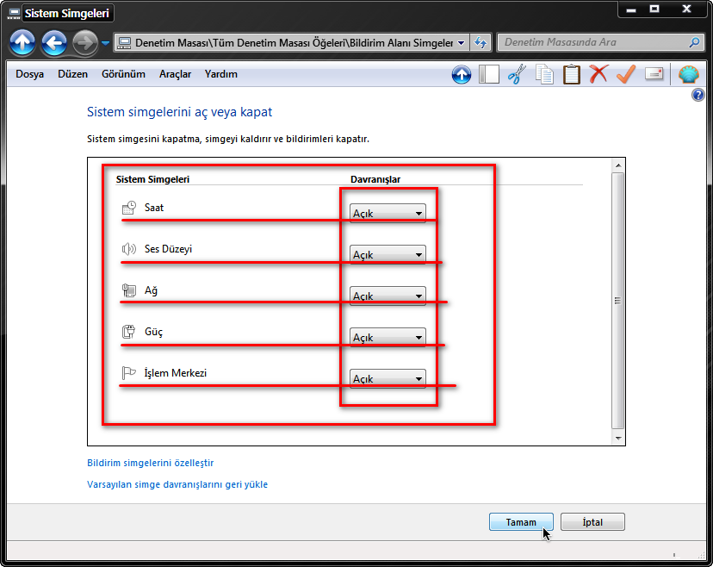Click the Güç power plug icon
Screen dimensions: 713x567
[128, 332]
